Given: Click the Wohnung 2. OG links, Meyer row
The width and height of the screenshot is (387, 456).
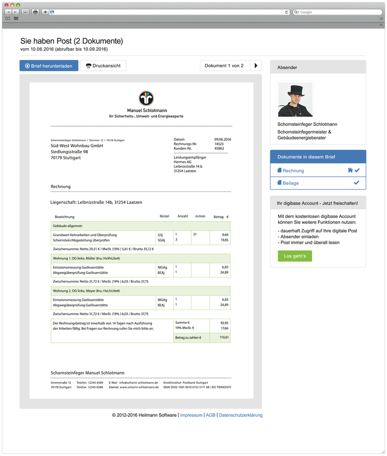Looking at the screenshot, I should [x=141, y=291].
